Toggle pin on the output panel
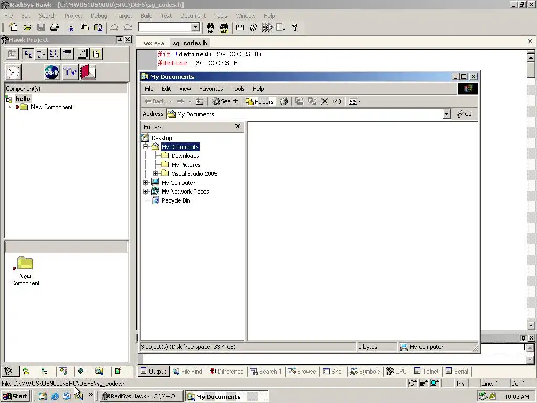 click(x=523, y=338)
